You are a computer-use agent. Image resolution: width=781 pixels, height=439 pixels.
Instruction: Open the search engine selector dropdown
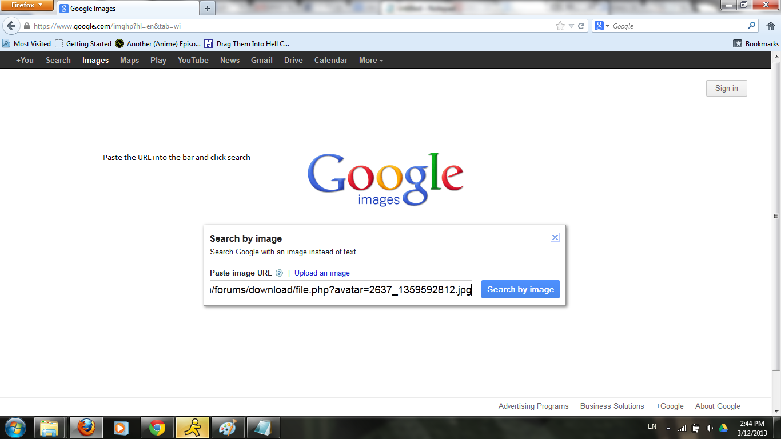601,26
